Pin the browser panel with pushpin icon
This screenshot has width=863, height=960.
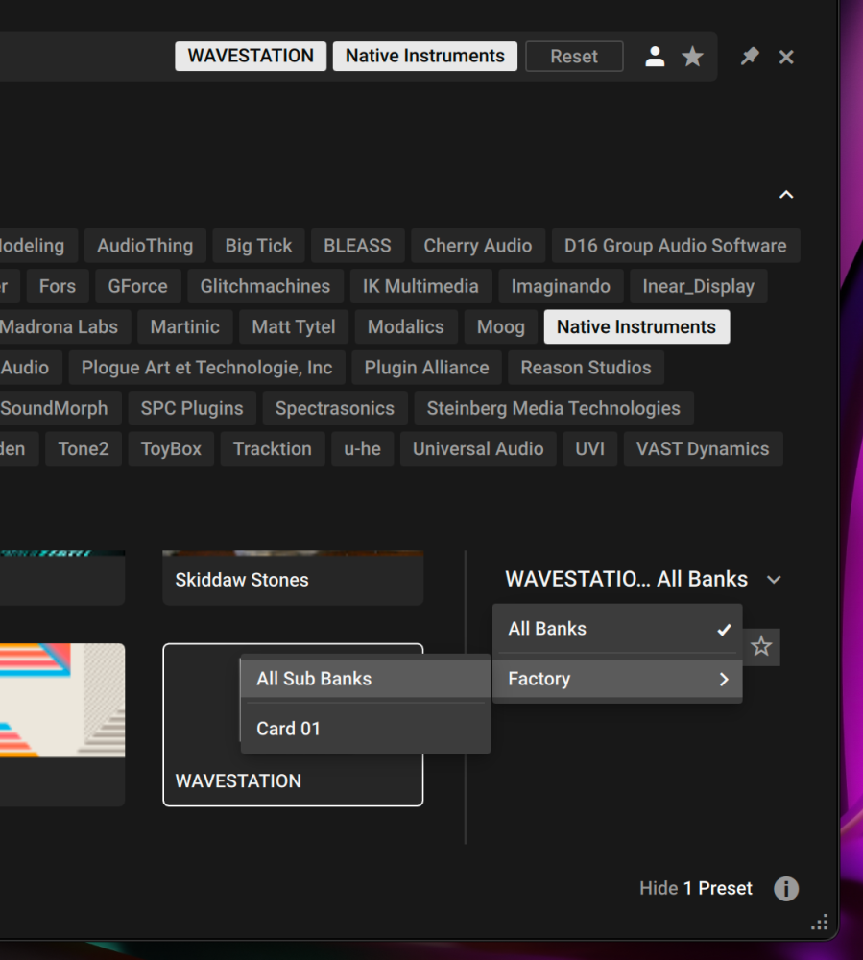tap(749, 57)
